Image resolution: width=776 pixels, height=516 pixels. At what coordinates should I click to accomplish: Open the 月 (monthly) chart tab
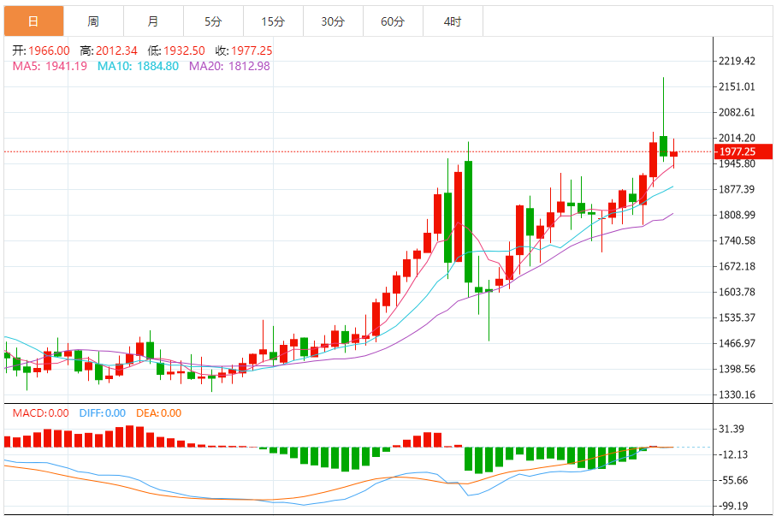[152, 21]
